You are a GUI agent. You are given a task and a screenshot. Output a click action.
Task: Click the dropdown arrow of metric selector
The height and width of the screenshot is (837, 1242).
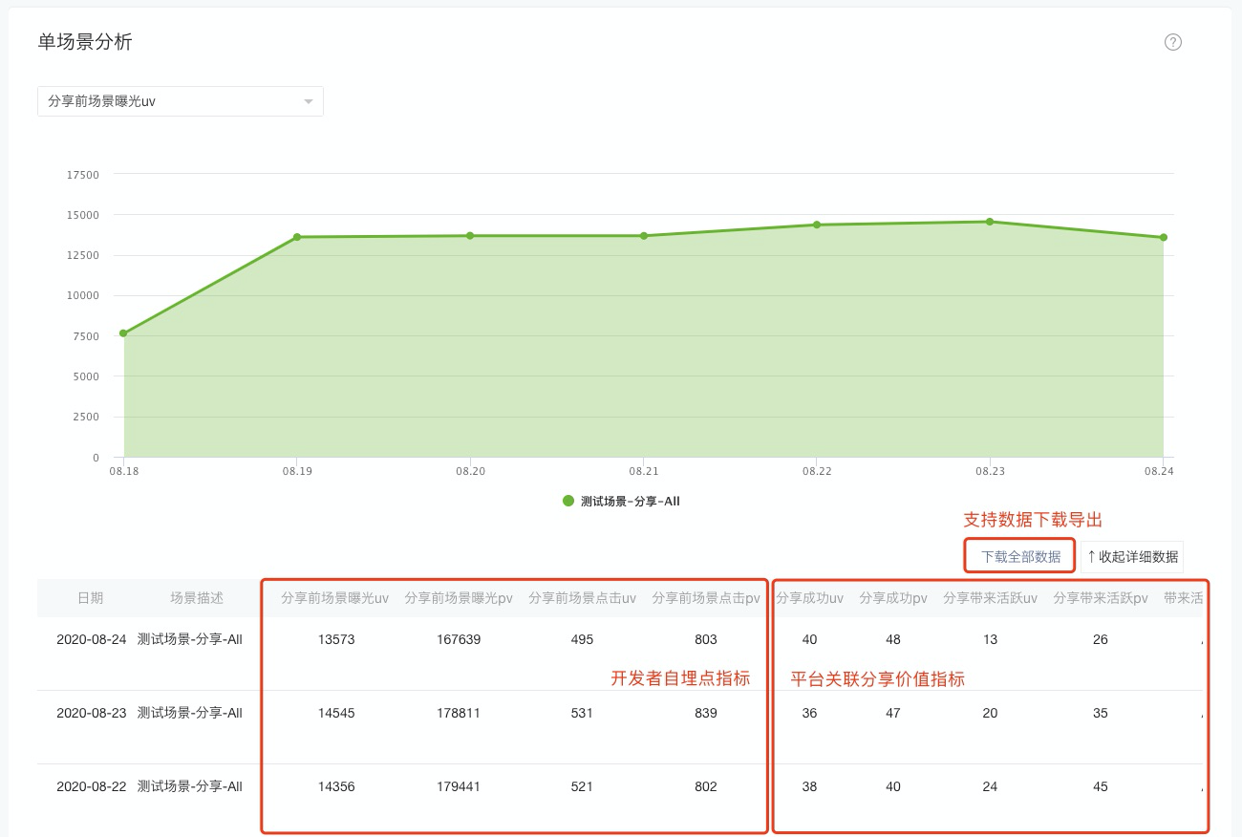click(308, 101)
